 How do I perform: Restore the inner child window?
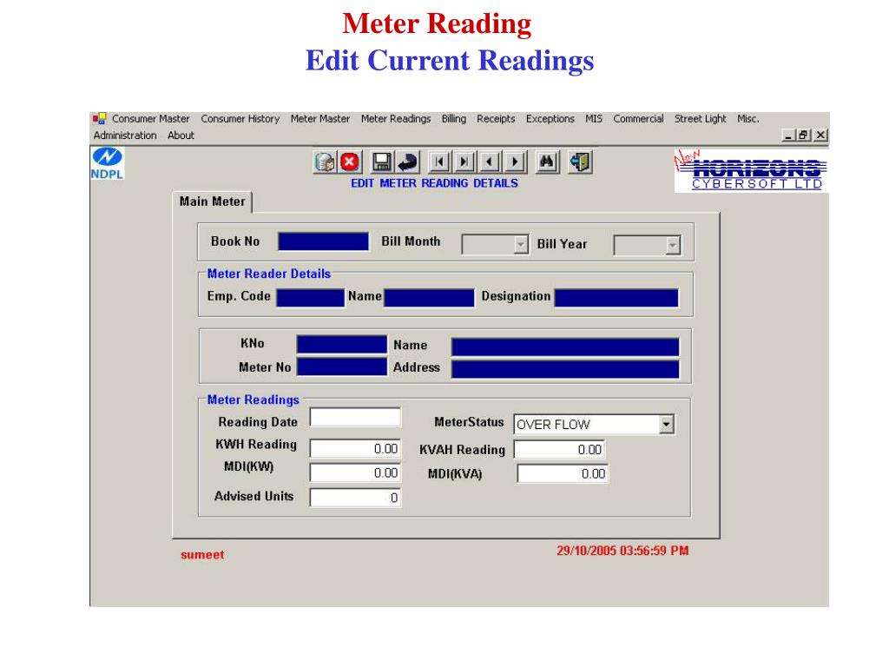click(803, 135)
